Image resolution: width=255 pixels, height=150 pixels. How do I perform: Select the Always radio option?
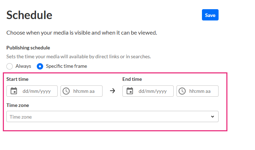click(10, 66)
